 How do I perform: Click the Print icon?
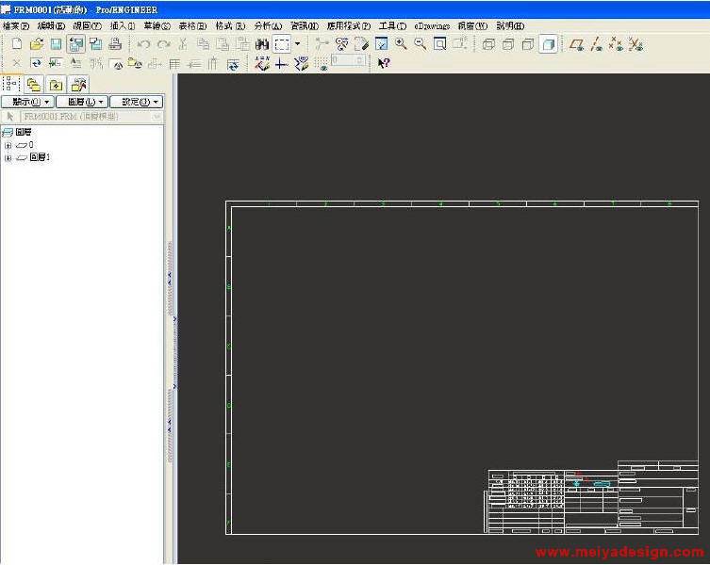pos(115,44)
